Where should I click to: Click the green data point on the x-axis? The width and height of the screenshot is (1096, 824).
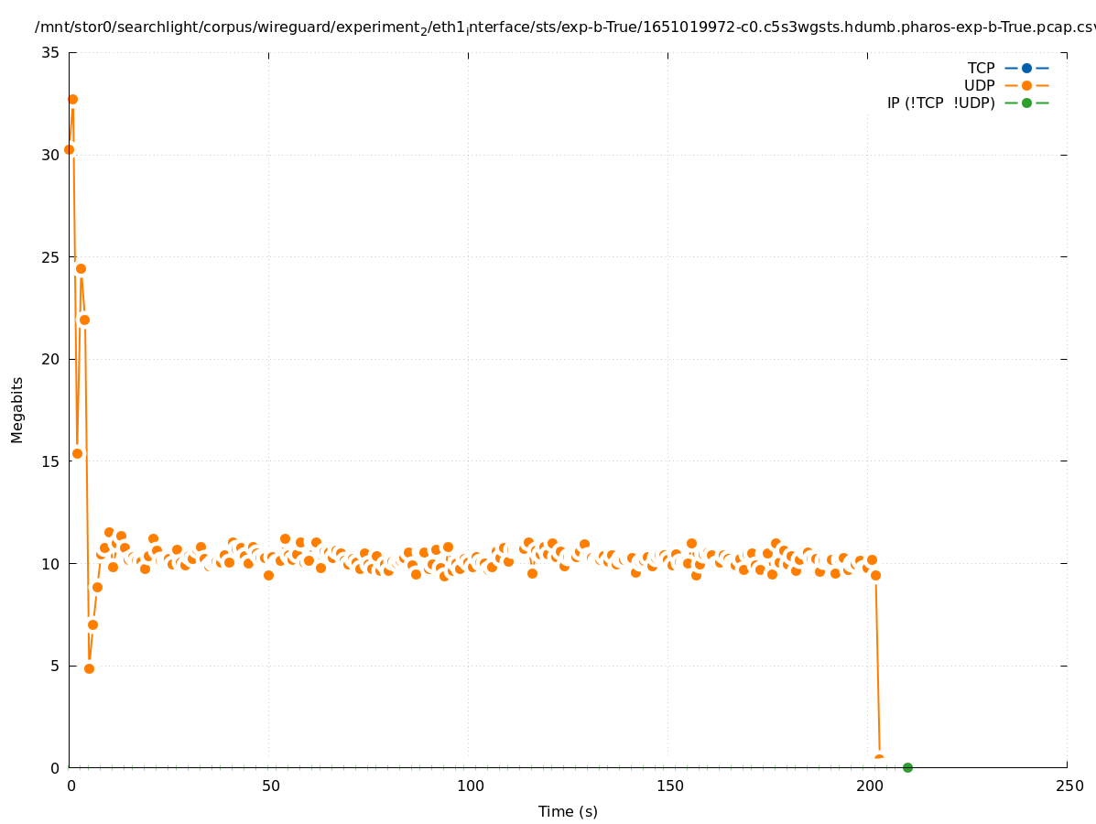(907, 767)
